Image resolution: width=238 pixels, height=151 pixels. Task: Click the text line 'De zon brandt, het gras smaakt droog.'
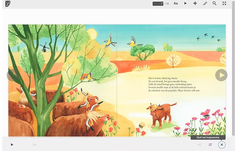click(x=167, y=81)
